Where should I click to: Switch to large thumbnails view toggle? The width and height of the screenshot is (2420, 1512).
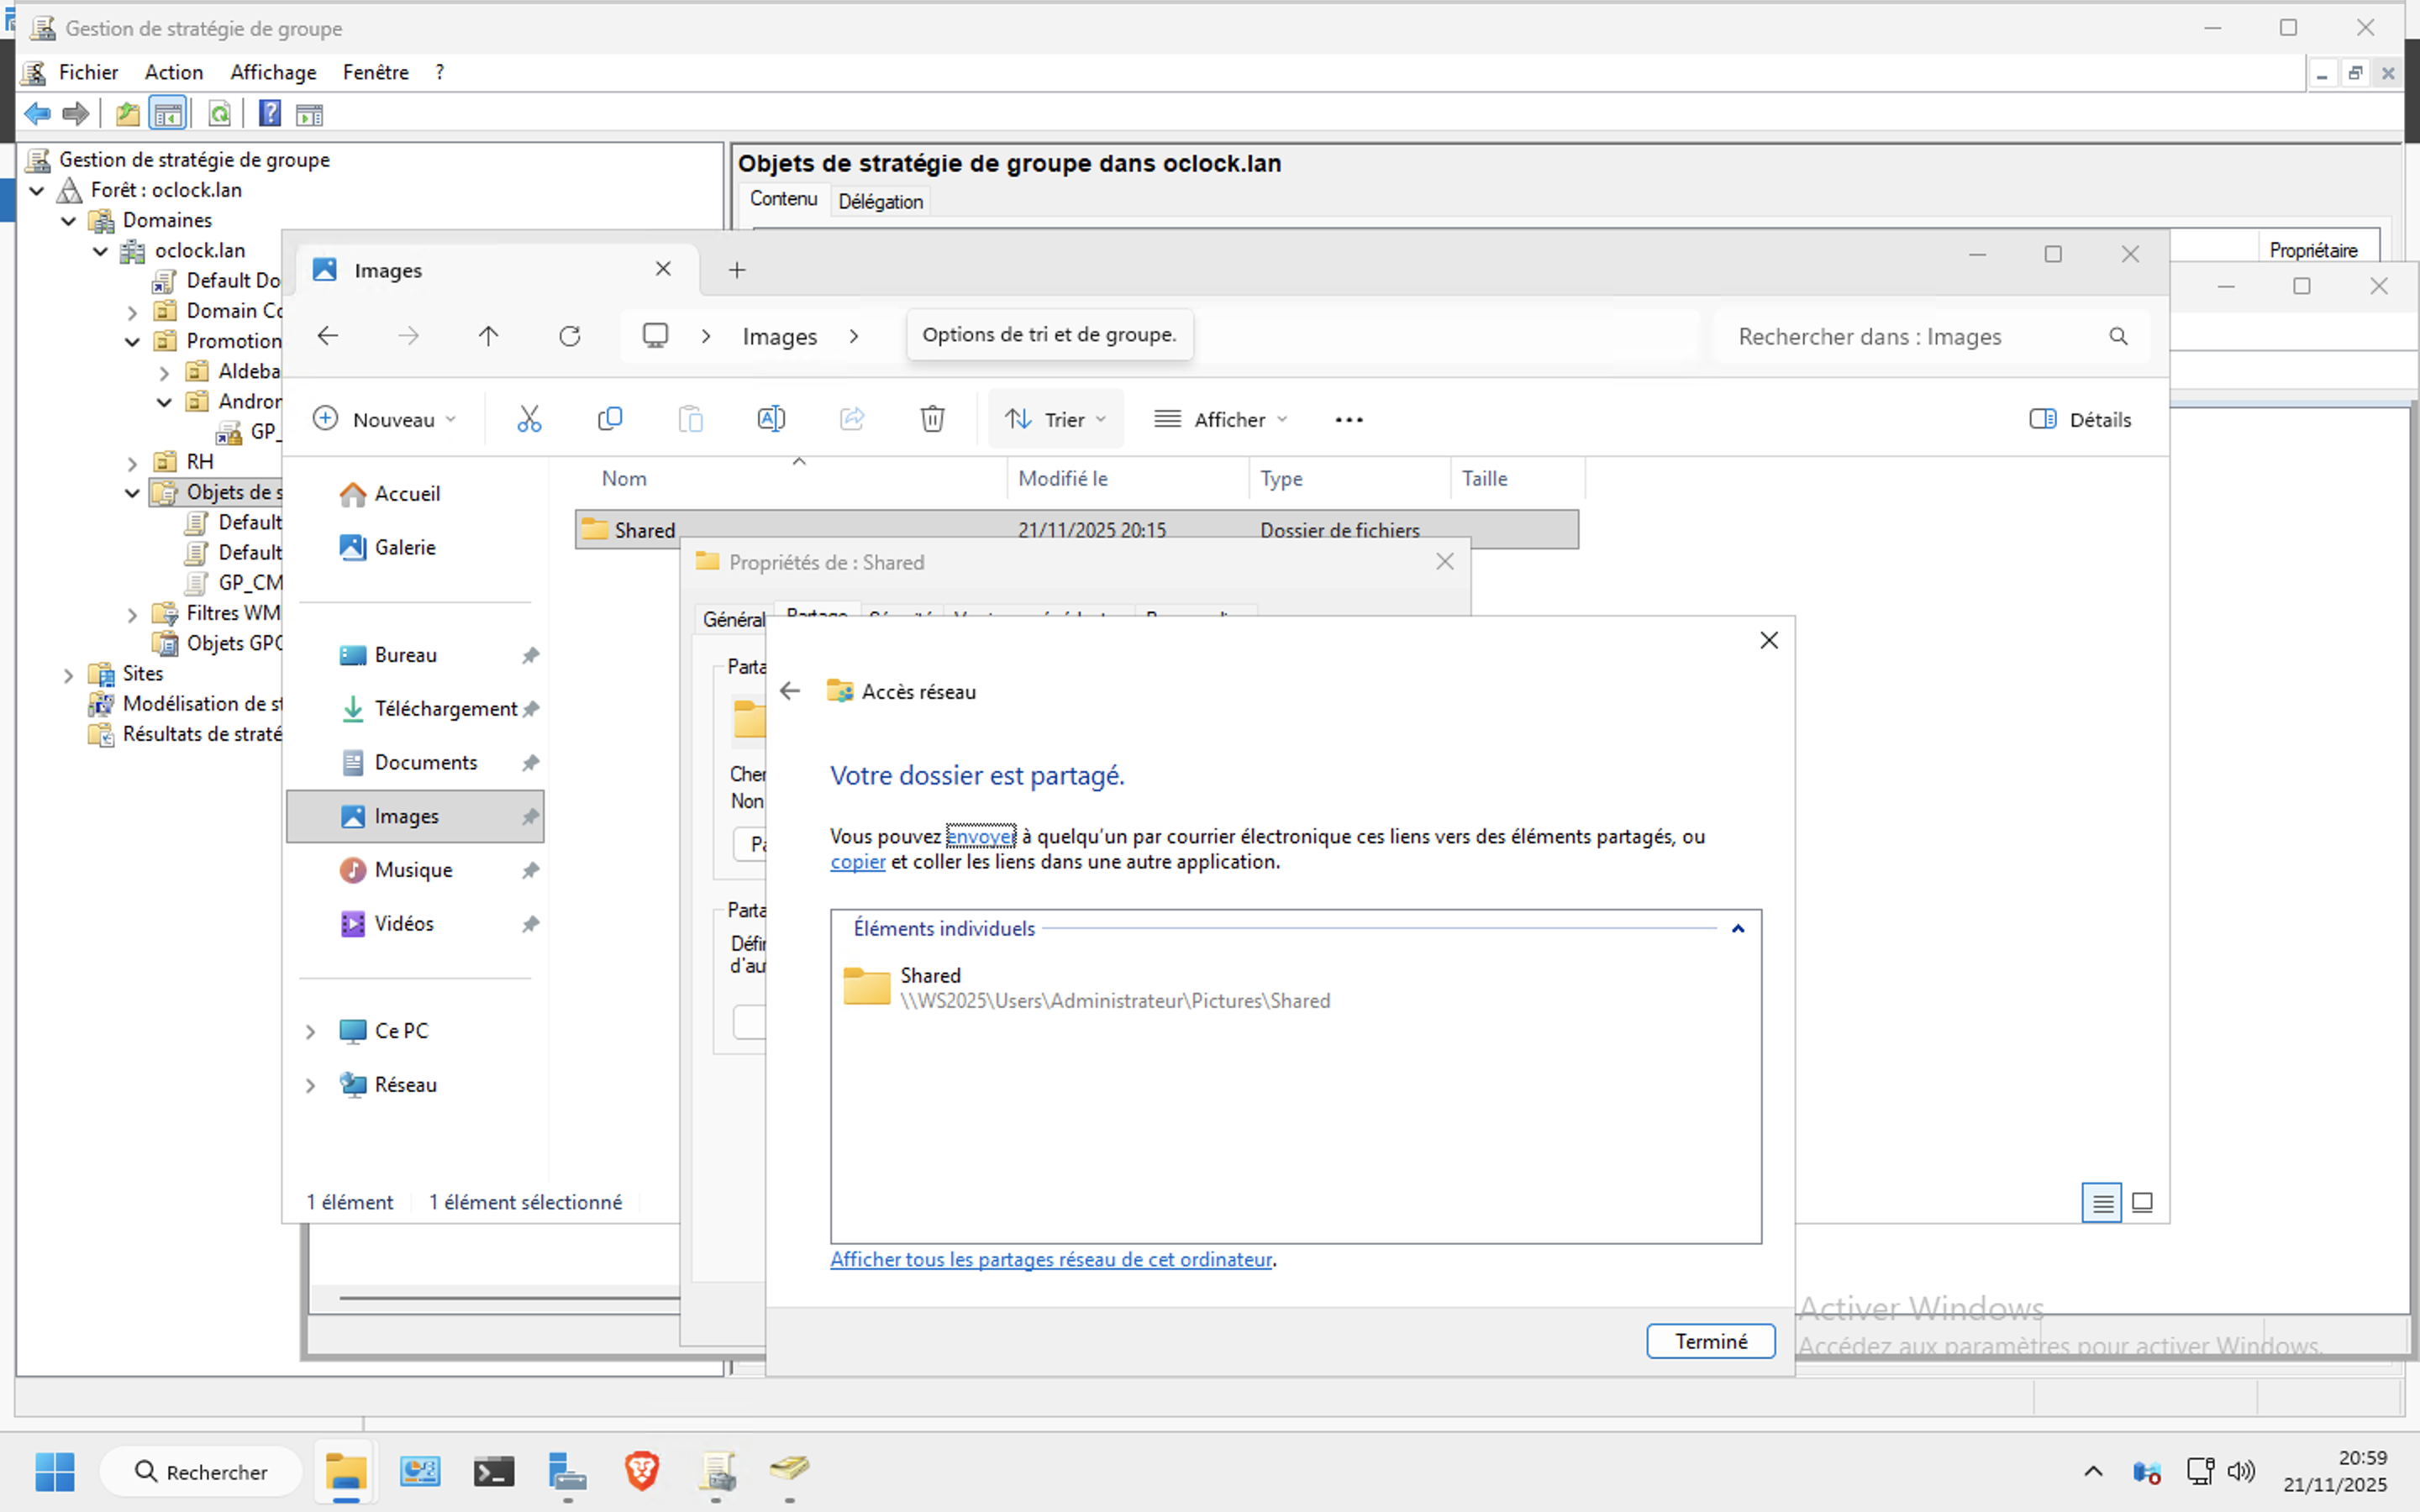2142,1202
